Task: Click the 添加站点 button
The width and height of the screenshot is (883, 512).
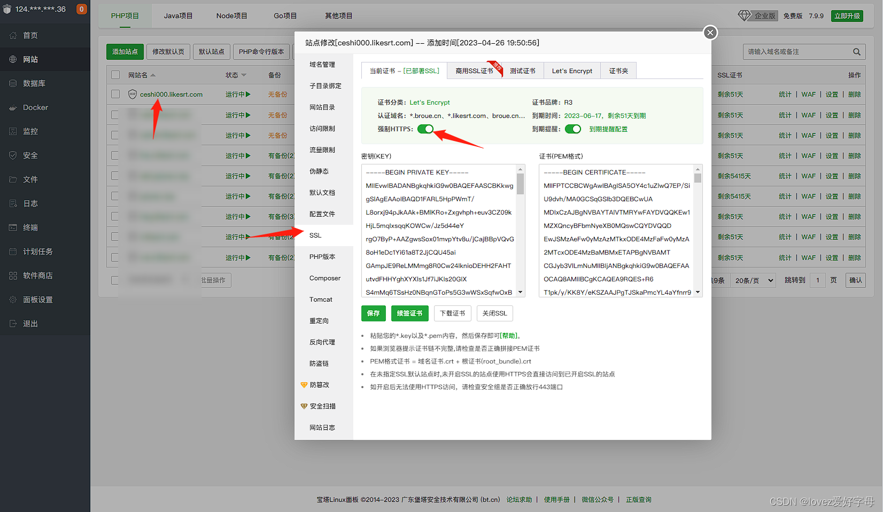Action: (x=125, y=52)
